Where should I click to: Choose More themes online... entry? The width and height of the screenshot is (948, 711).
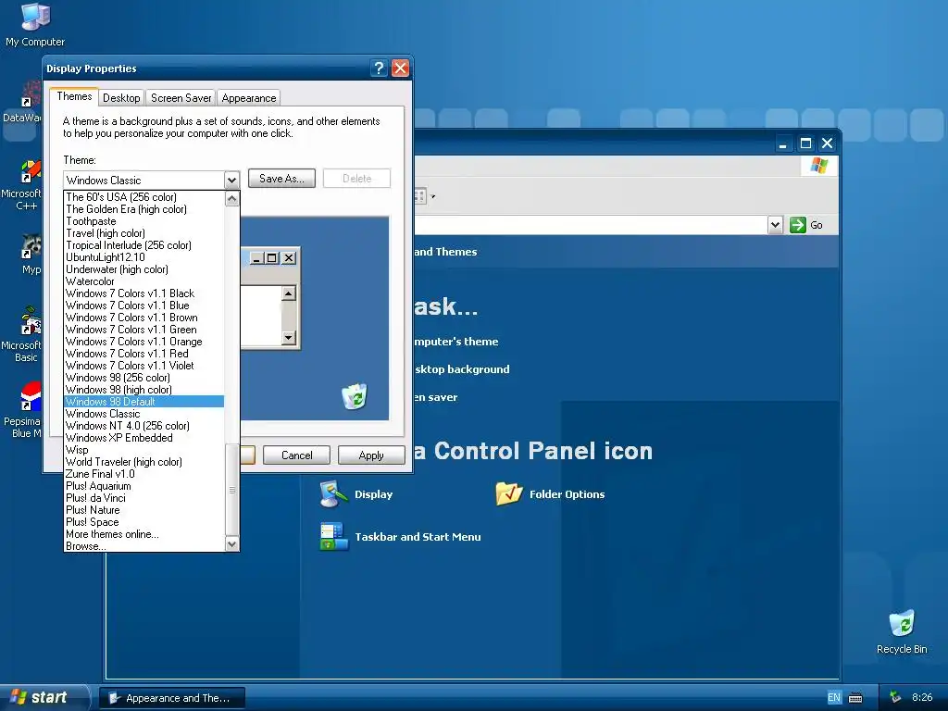click(x=143, y=534)
